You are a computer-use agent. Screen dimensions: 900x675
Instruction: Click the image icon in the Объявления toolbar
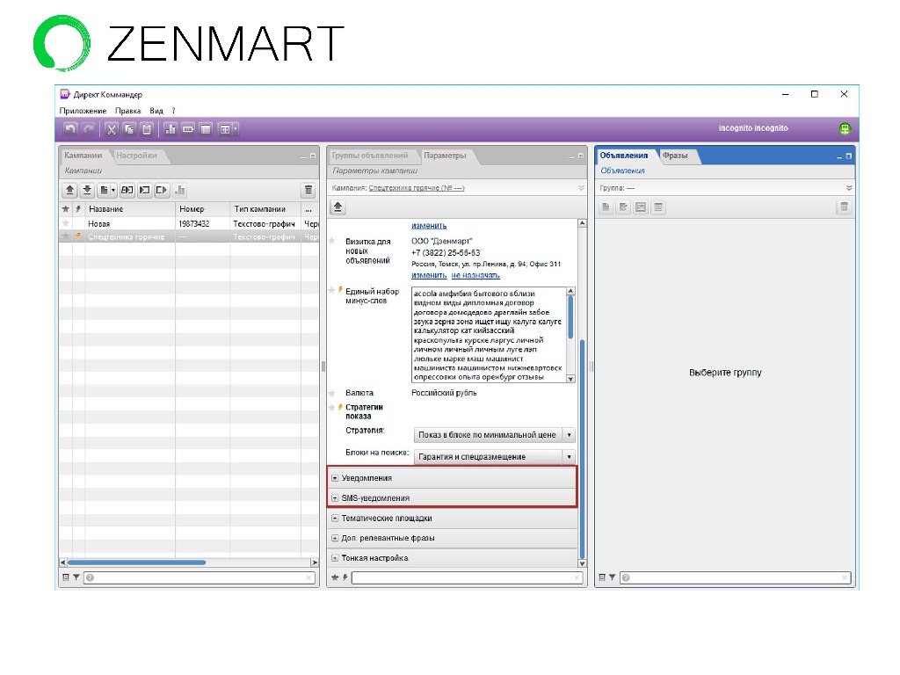click(641, 207)
